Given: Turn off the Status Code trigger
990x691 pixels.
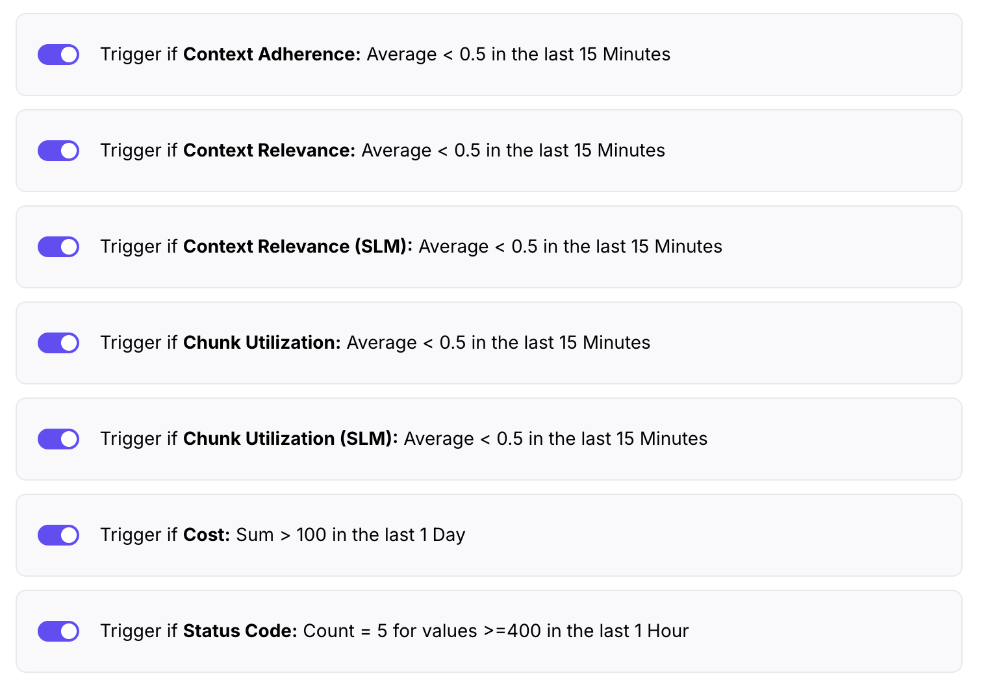Looking at the screenshot, I should [x=58, y=631].
